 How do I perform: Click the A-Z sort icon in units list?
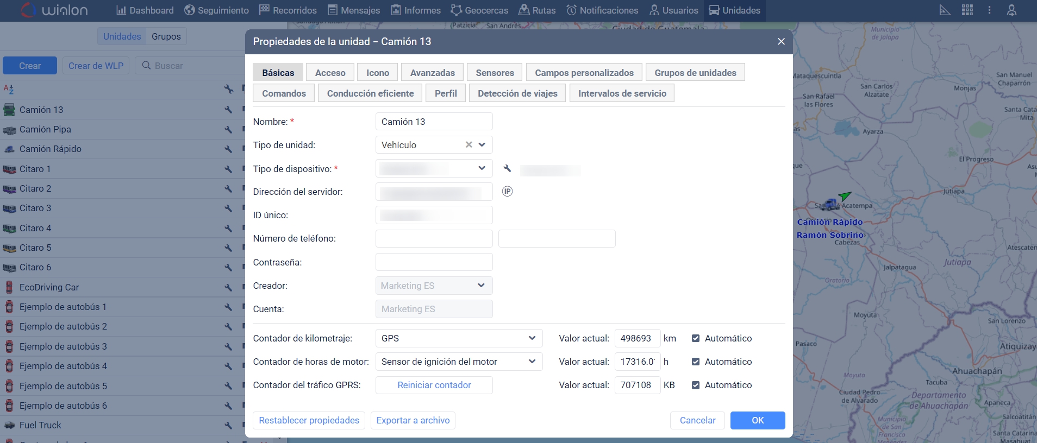(9, 89)
